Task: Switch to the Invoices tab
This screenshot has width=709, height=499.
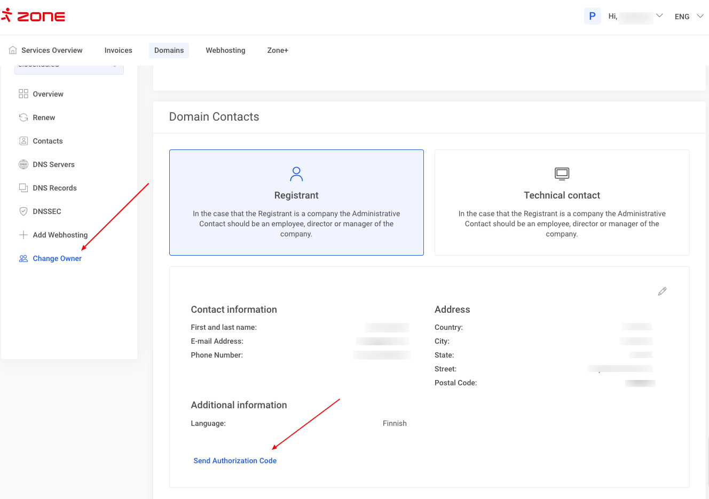Action: coord(118,50)
